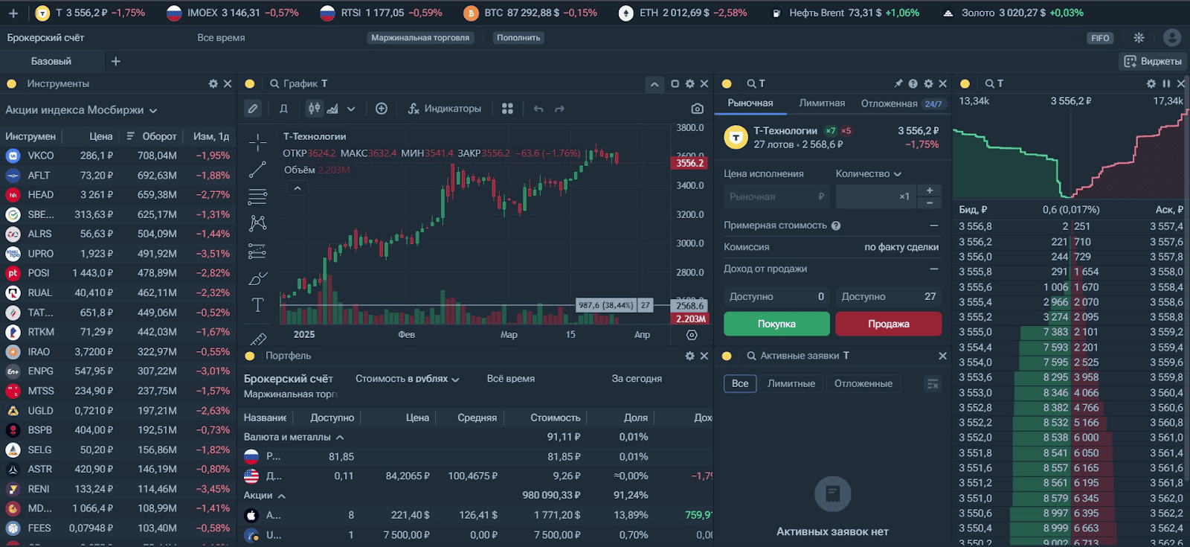This screenshot has width=1190, height=547.
Task: Select the Fibonacci levels tool
Action: pyautogui.click(x=258, y=251)
